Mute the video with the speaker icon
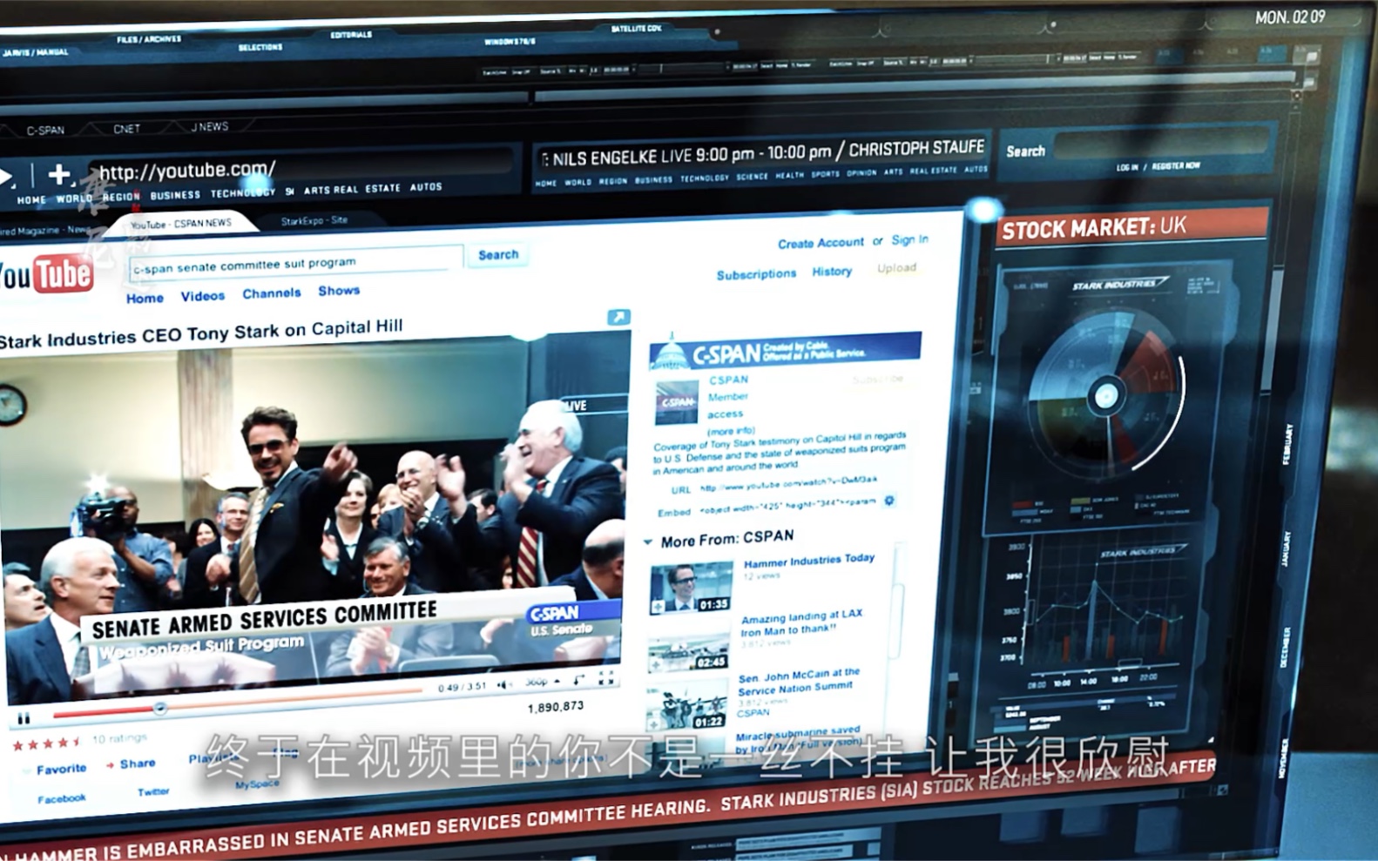The height and width of the screenshot is (861, 1378). [x=503, y=685]
